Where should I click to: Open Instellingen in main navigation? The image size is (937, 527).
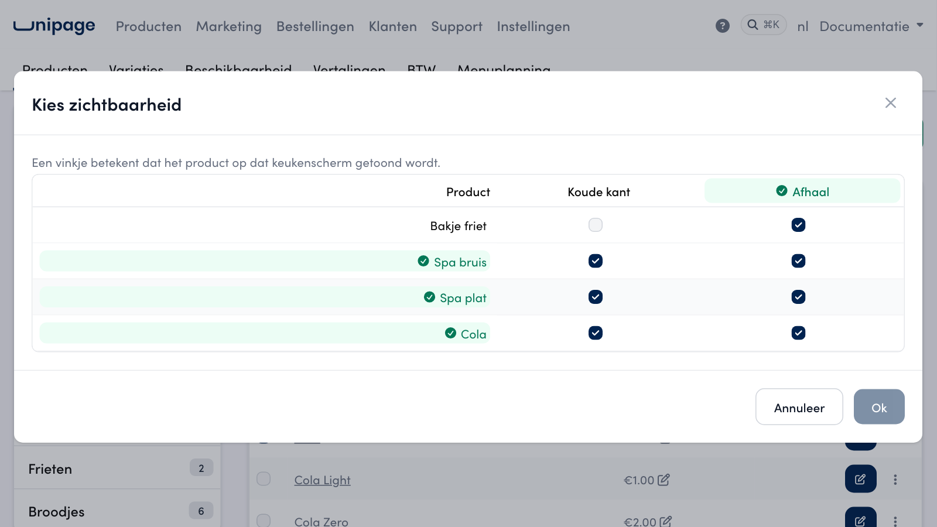click(x=534, y=26)
